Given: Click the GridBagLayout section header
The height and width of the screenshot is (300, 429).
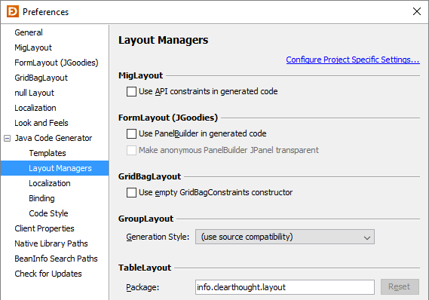Looking at the screenshot, I should pos(149,176).
